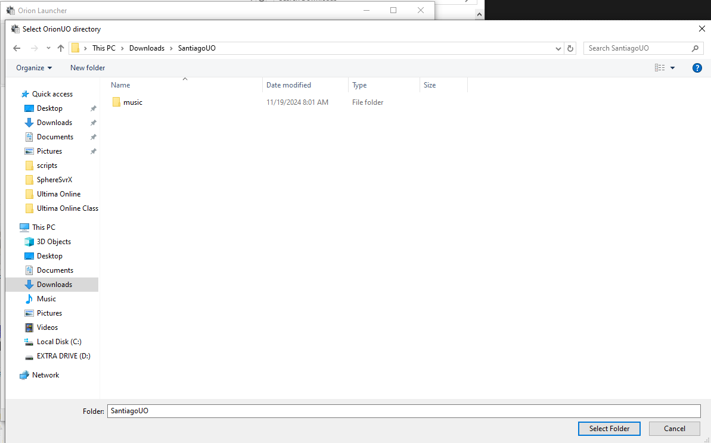This screenshot has width=711, height=443.
Task: Select EXTRA DRIVE (D:) in sidebar
Action: (63, 356)
